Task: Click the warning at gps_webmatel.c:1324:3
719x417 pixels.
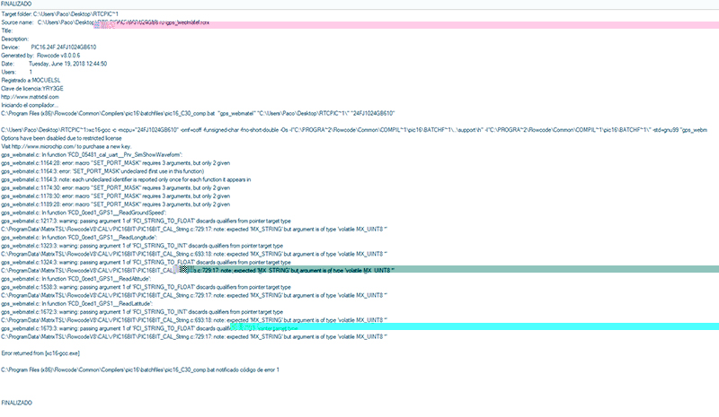Action: (146, 262)
